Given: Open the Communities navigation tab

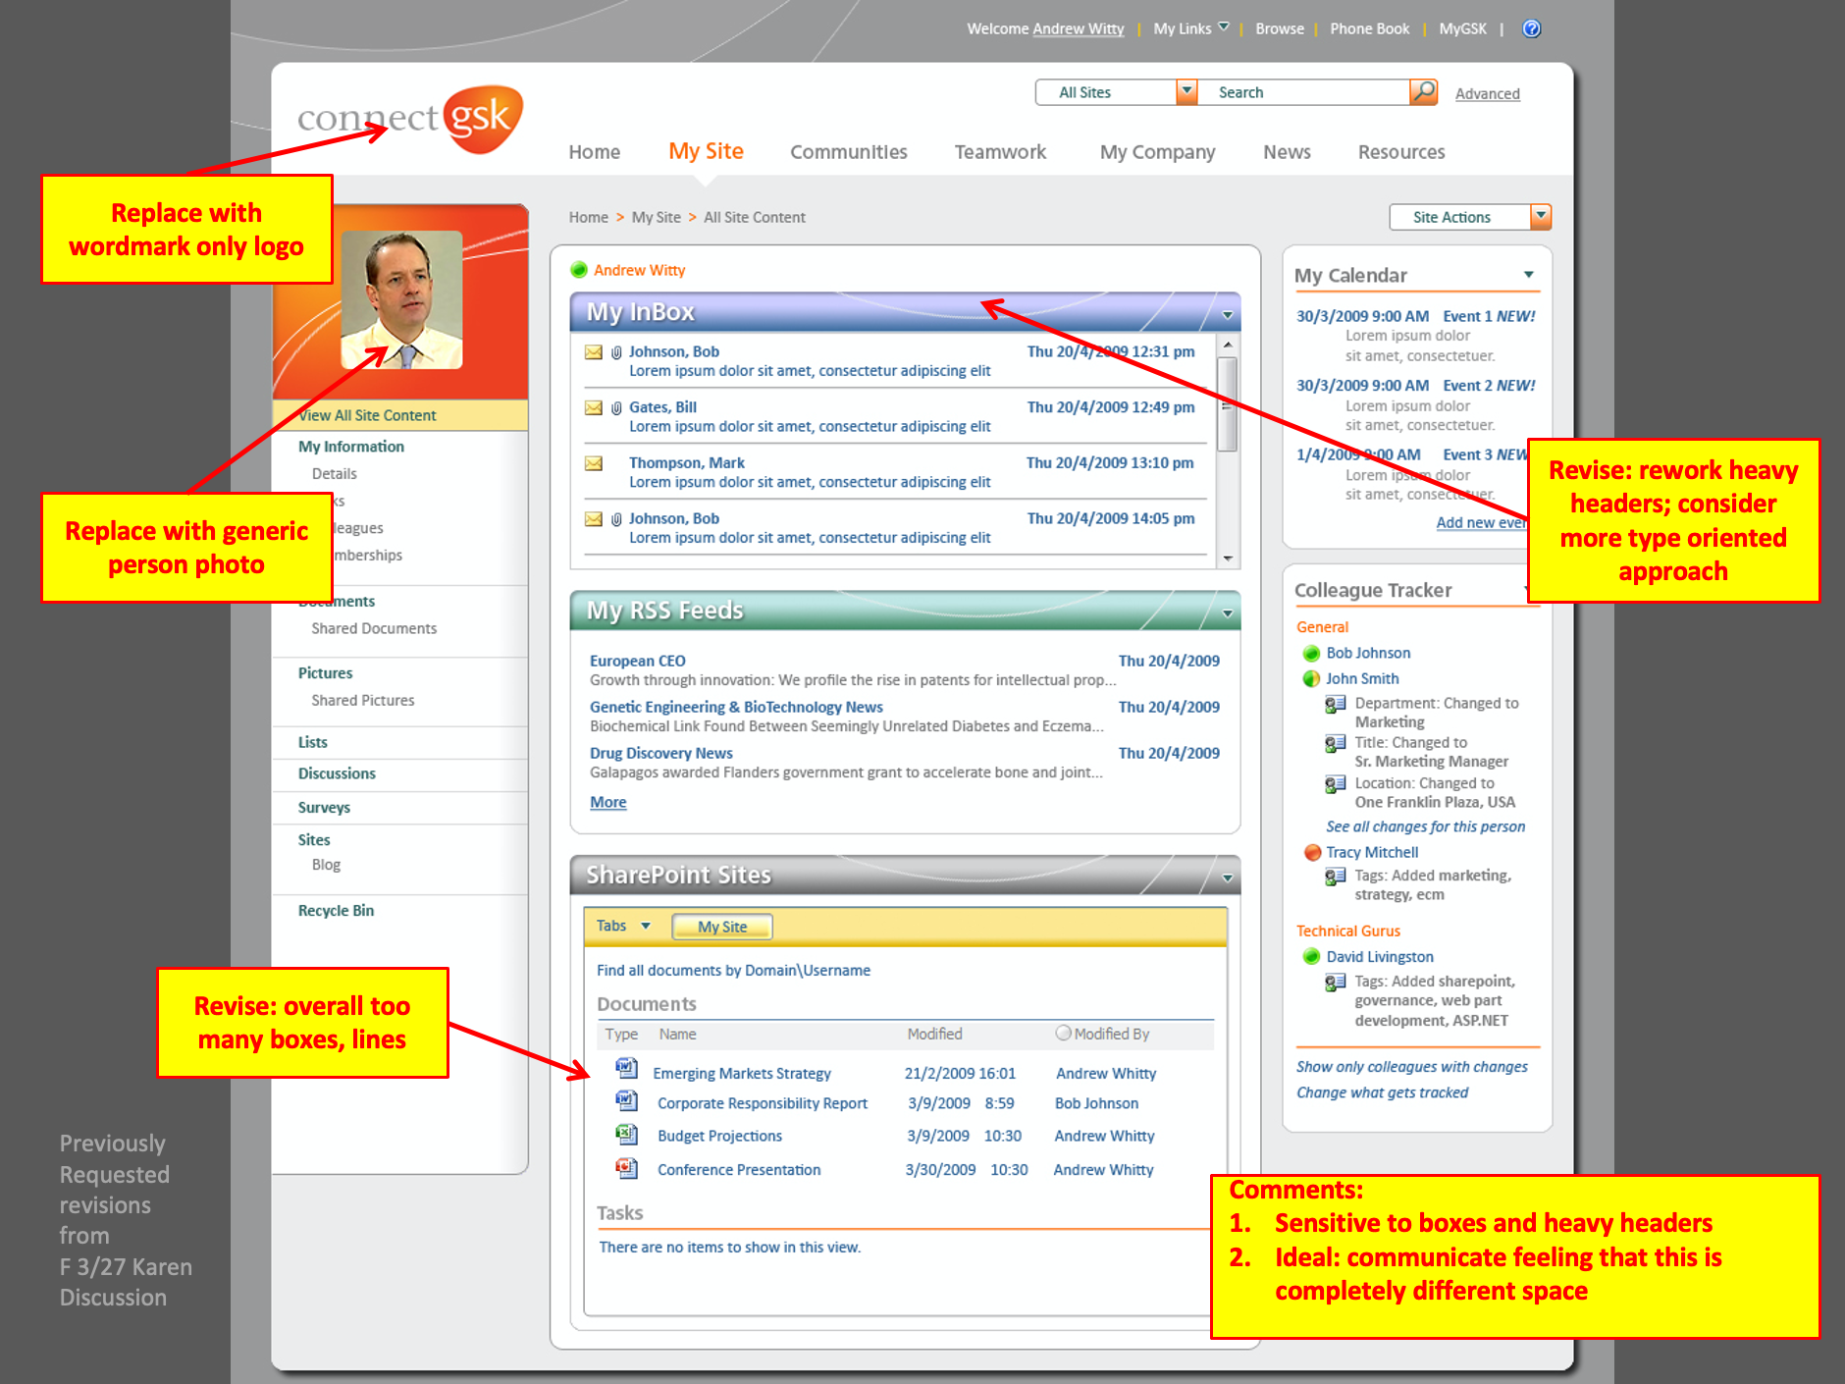Looking at the screenshot, I should (849, 152).
